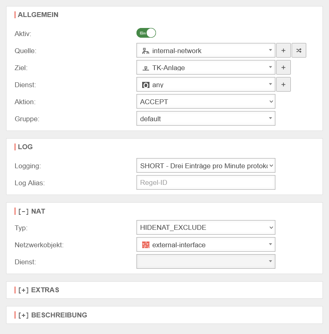The image size is (329, 334).
Task: Click the network icon of internal-network
Action: click(145, 51)
